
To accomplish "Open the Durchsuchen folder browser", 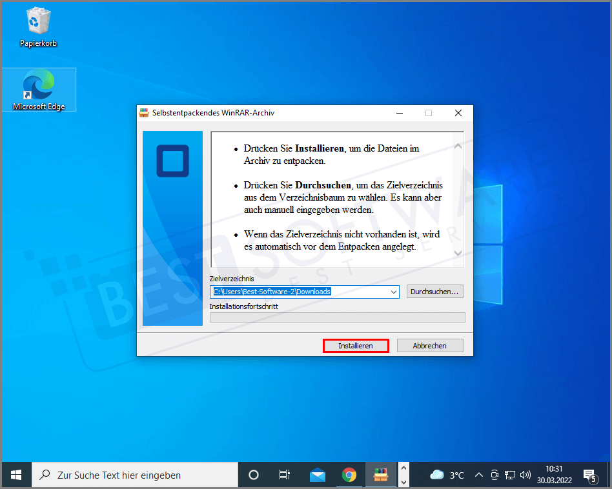I will pos(435,292).
